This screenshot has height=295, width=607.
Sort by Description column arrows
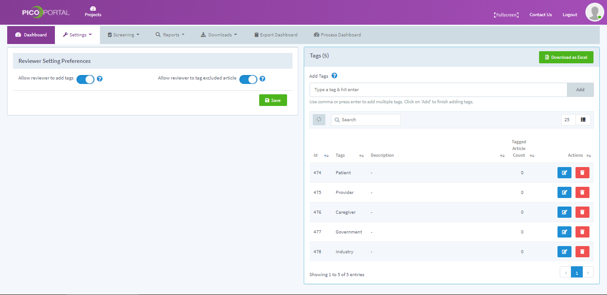click(x=502, y=156)
